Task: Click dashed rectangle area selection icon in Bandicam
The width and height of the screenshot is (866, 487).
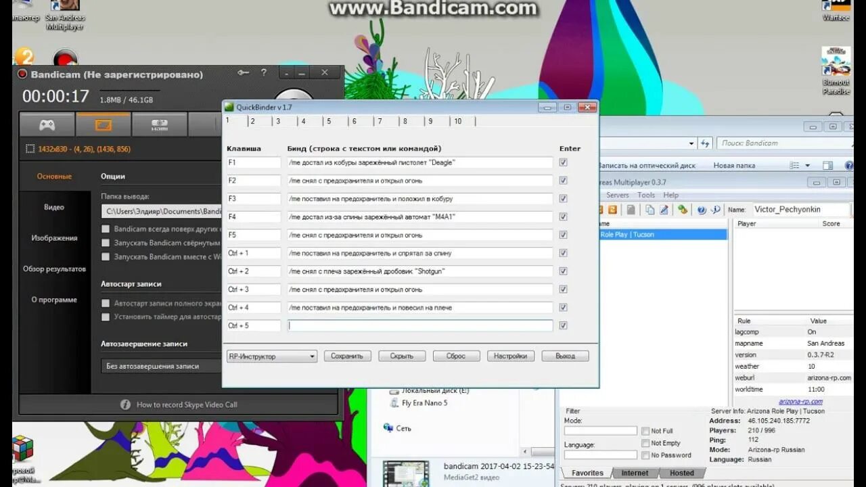Action: pos(30,149)
